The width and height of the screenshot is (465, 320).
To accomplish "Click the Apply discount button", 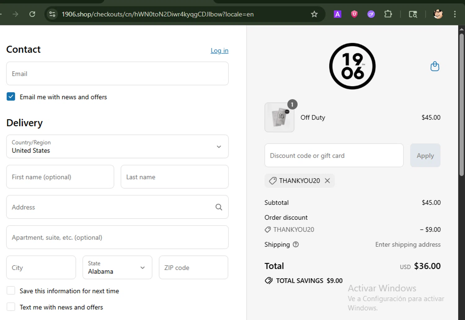I will (x=425, y=155).
